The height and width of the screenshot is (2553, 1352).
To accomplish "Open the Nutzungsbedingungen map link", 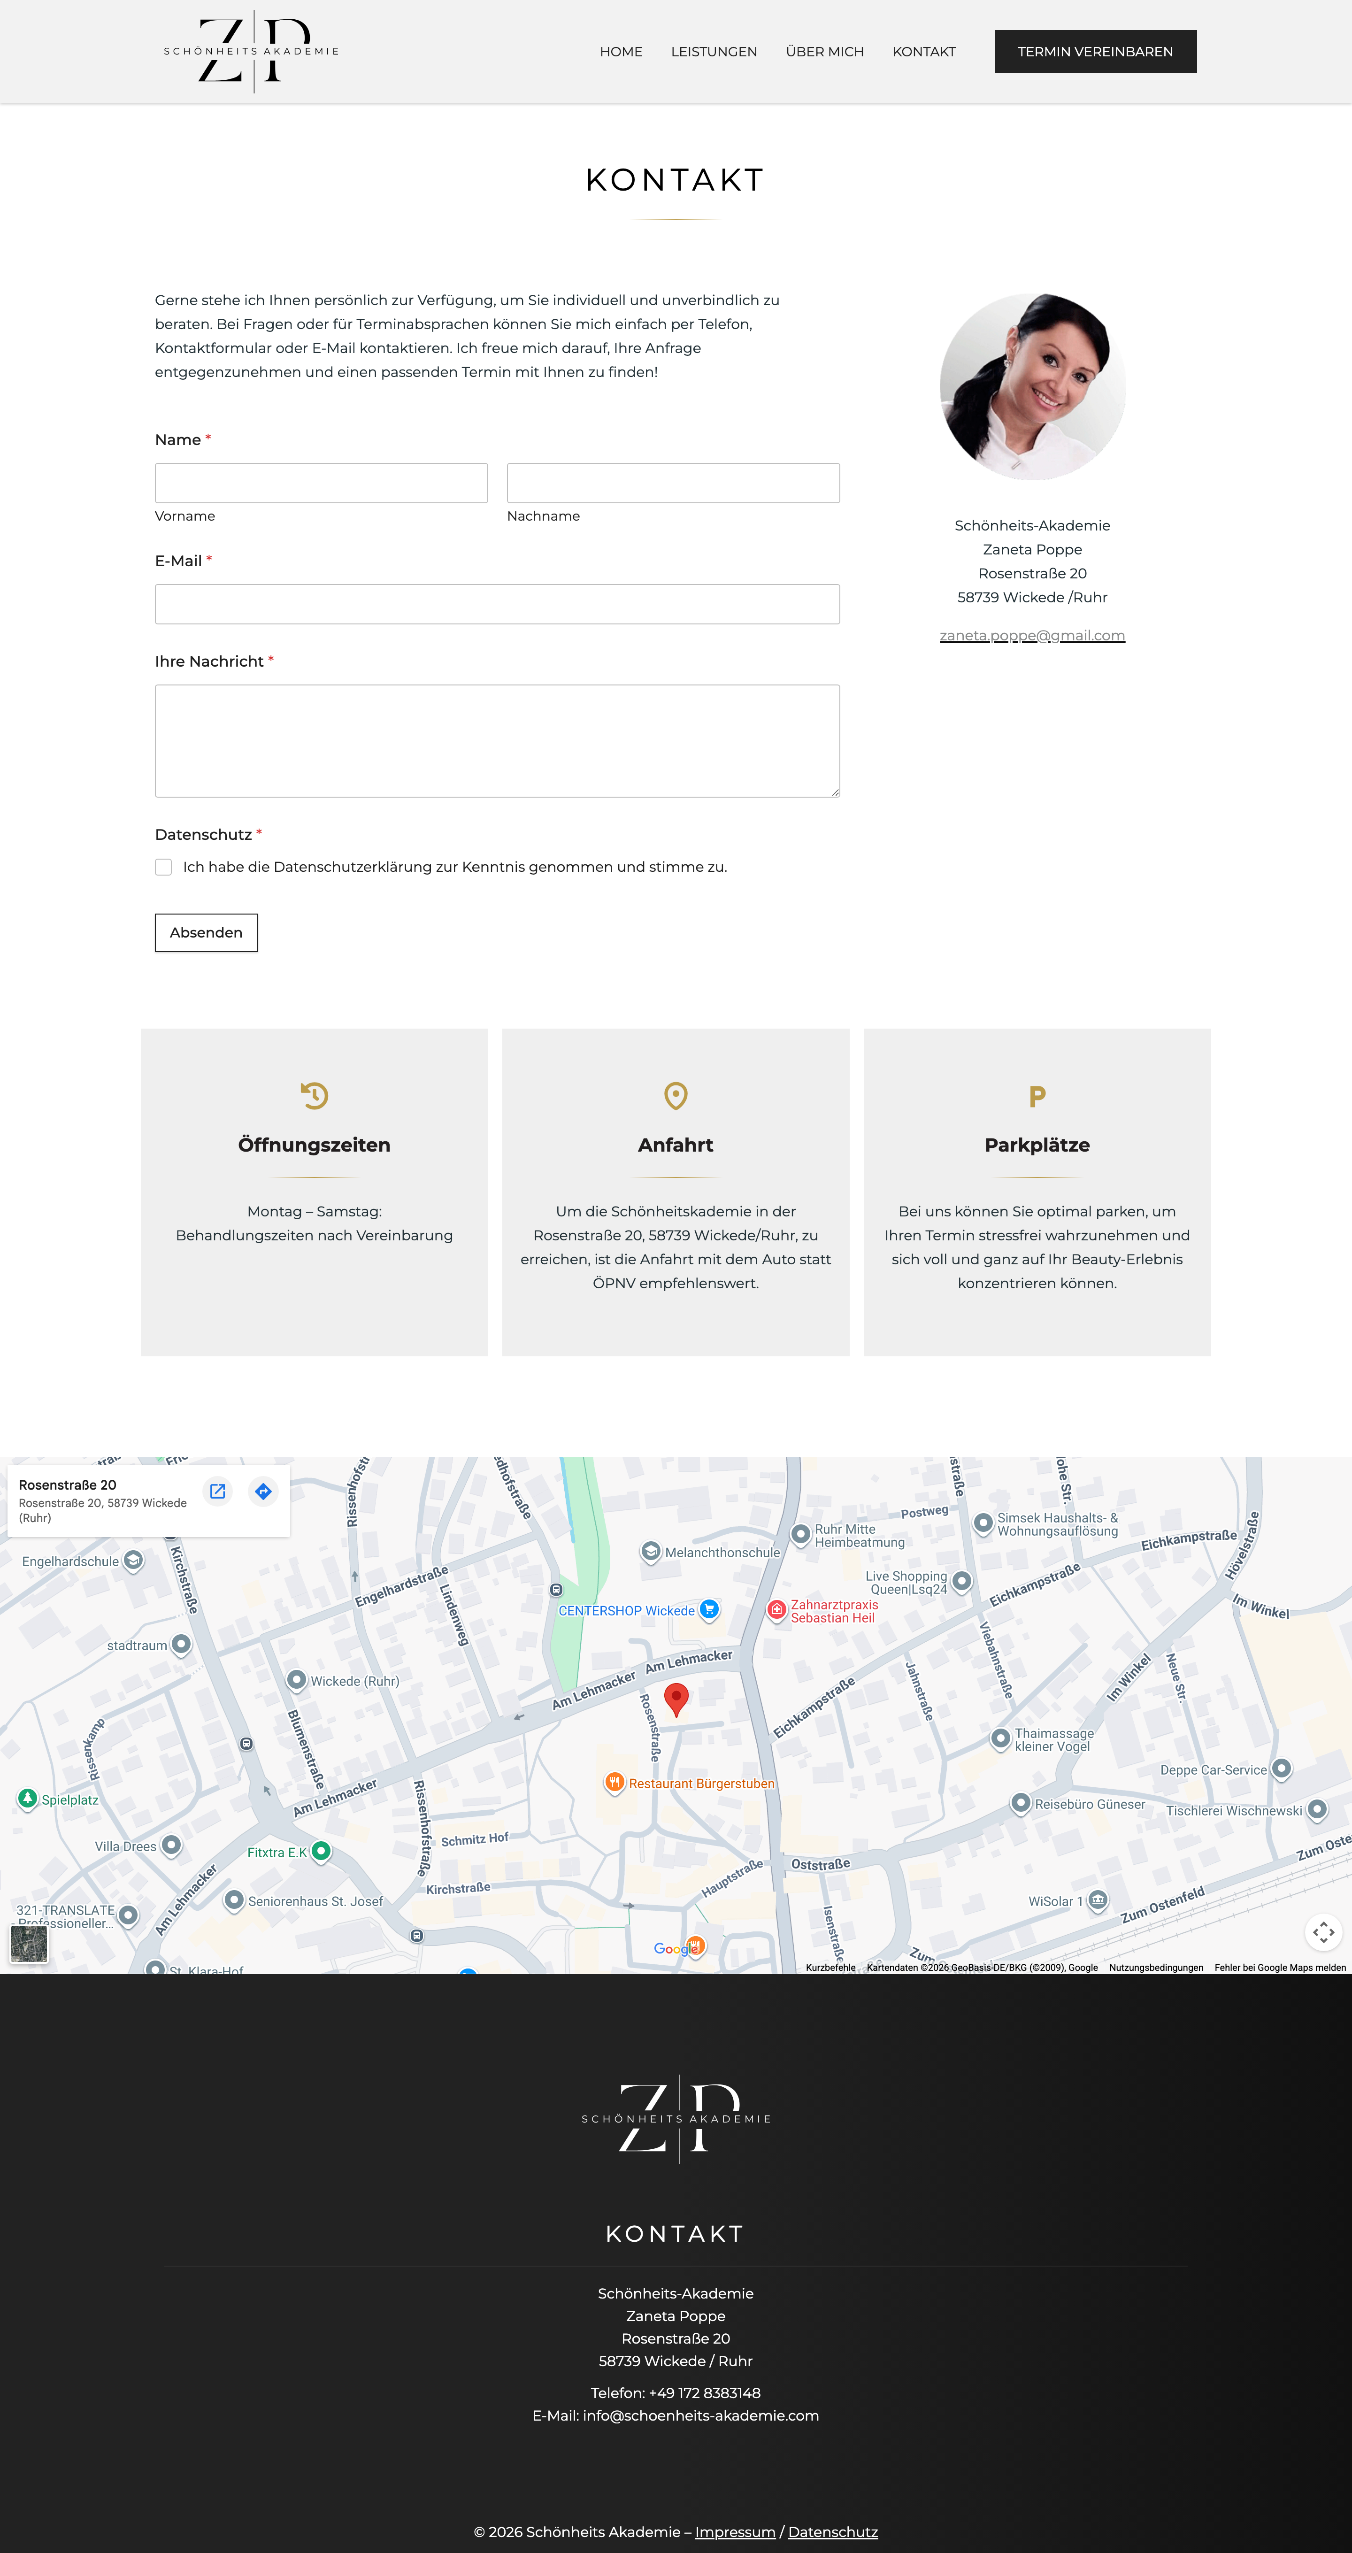I will [1156, 1967].
